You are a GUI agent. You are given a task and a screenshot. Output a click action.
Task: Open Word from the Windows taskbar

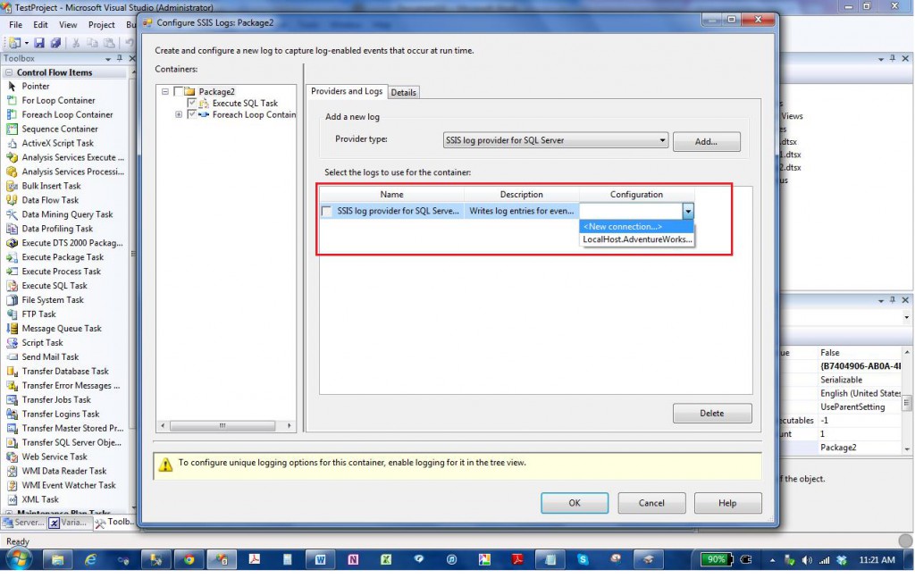pyautogui.click(x=319, y=559)
